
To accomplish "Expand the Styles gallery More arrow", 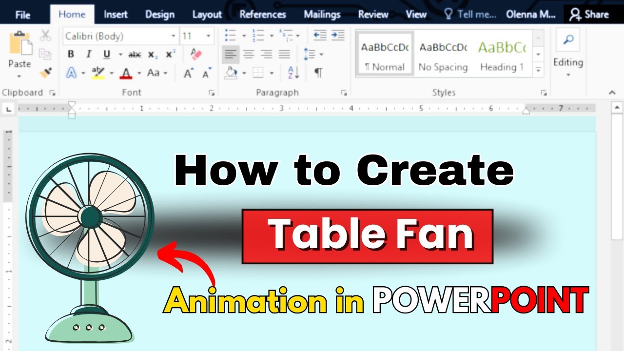I will [x=538, y=70].
